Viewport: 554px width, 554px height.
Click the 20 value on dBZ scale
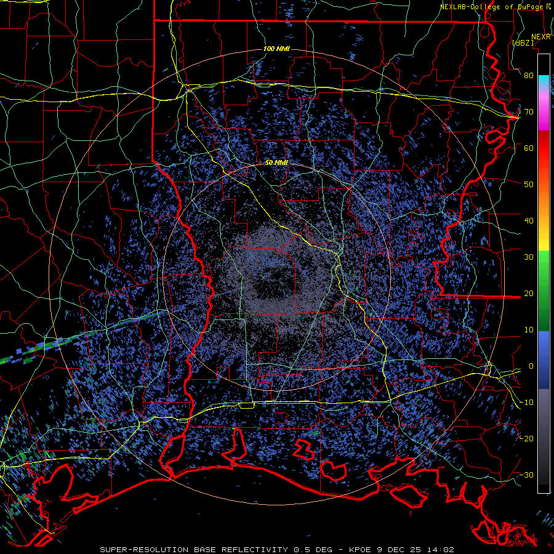click(x=529, y=294)
